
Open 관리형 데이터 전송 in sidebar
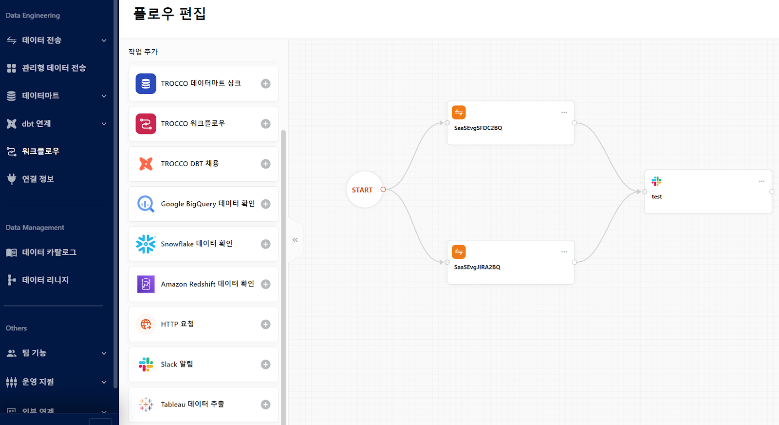point(54,68)
